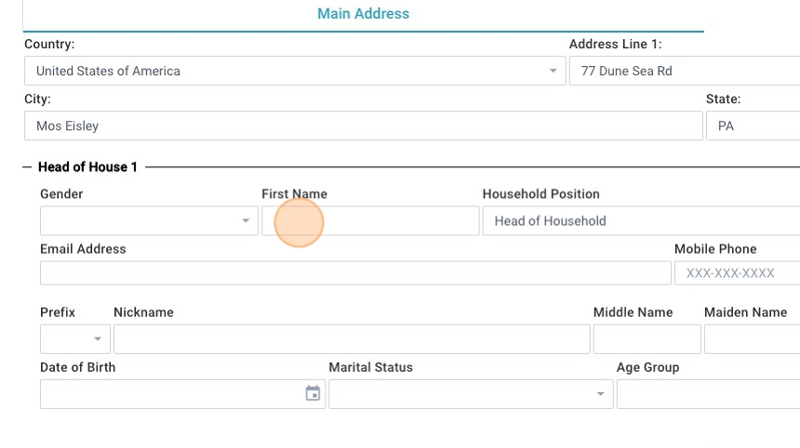Click the First Name input field
The height and width of the screenshot is (448, 800).
click(369, 221)
